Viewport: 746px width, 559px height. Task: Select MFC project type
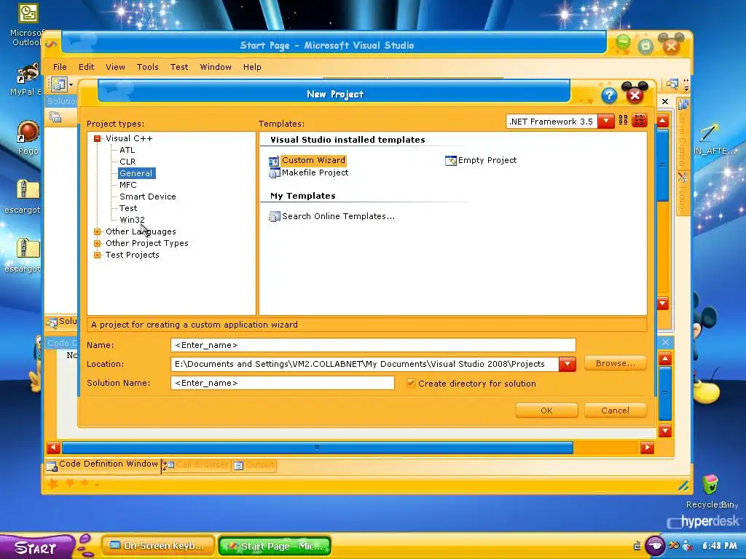(x=128, y=185)
